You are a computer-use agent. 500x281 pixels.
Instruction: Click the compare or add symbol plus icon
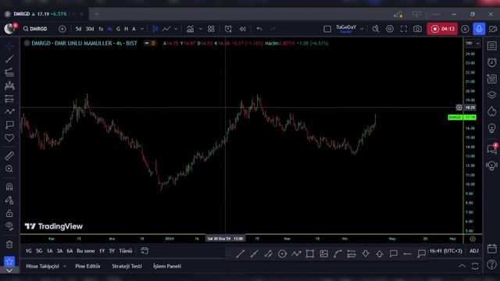(62, 29)
